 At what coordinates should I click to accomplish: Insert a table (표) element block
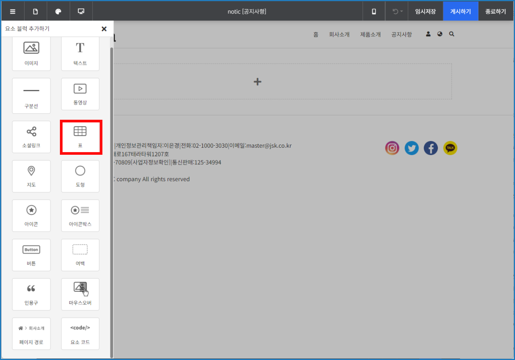[x=80, y=137]
